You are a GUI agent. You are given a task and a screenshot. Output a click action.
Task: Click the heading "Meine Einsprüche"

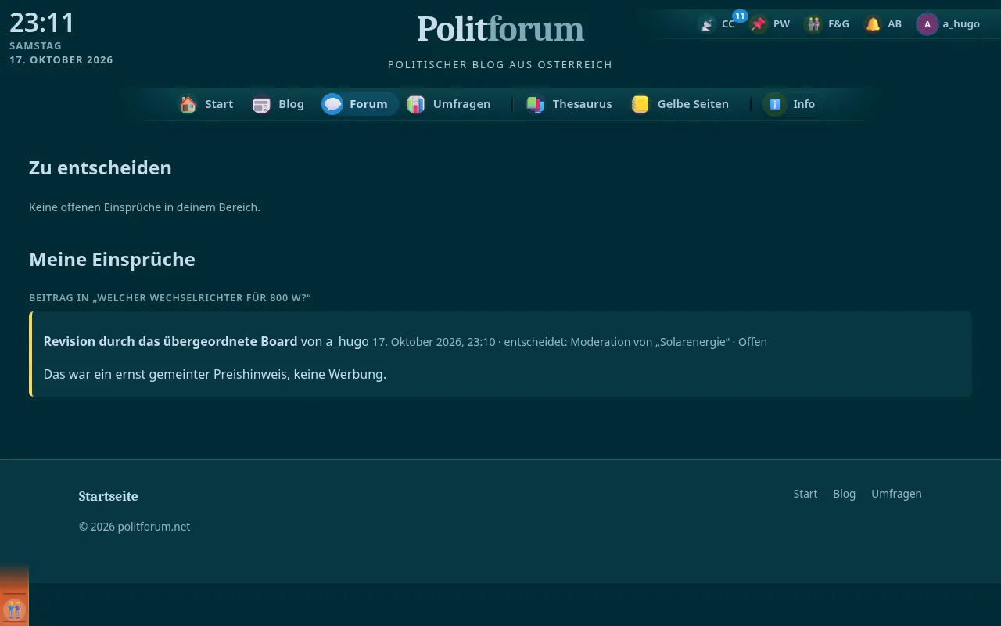pos(112,259)
